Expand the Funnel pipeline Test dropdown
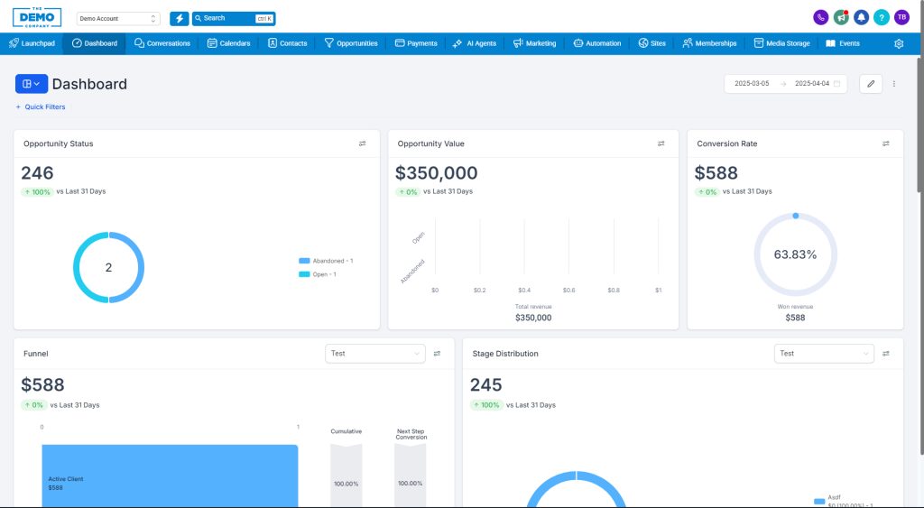 point(374,354)
